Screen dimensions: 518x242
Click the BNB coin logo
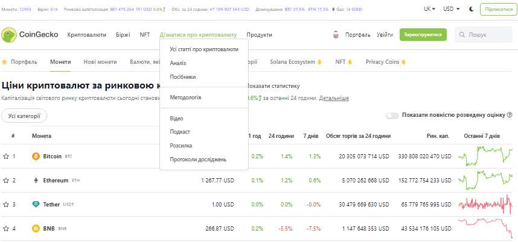pyautogui.click(x=36, y=229)
